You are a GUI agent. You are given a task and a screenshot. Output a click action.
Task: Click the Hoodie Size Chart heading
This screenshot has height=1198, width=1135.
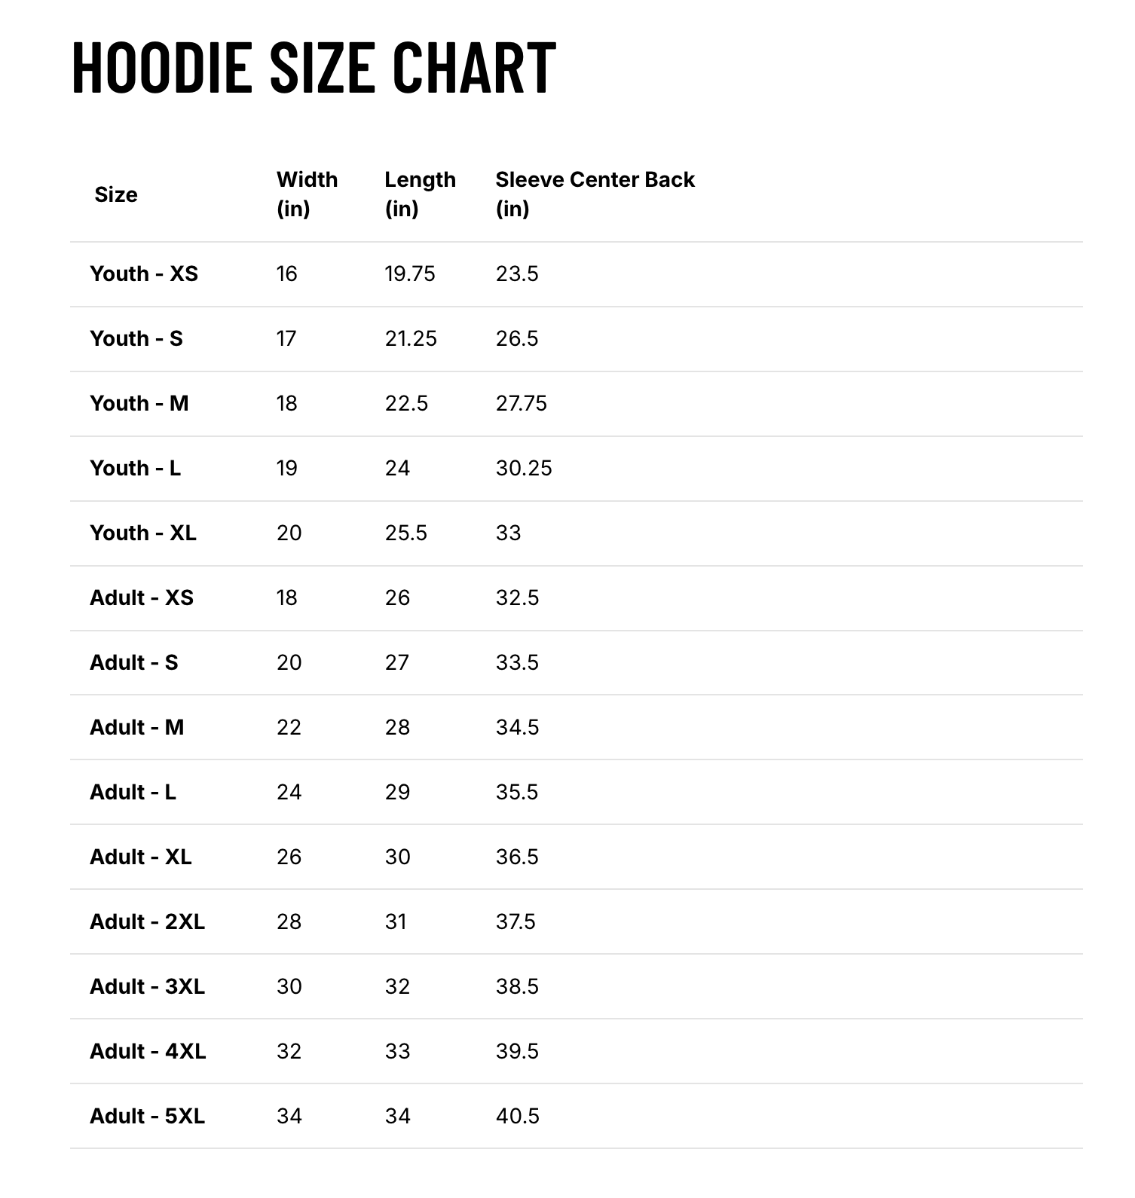(x=314, y=68)
